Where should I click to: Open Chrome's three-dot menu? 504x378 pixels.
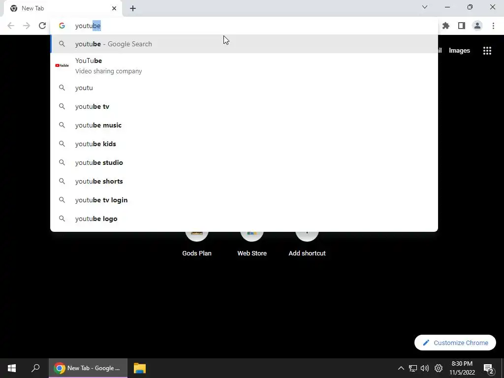pos(493,26)
